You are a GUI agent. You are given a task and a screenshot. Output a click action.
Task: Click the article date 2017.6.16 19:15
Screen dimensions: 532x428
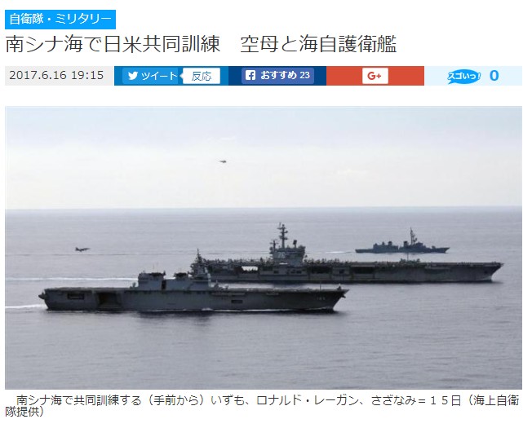point(56,75)
